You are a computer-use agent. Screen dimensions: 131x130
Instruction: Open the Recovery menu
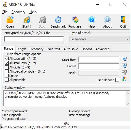point(18,12)
